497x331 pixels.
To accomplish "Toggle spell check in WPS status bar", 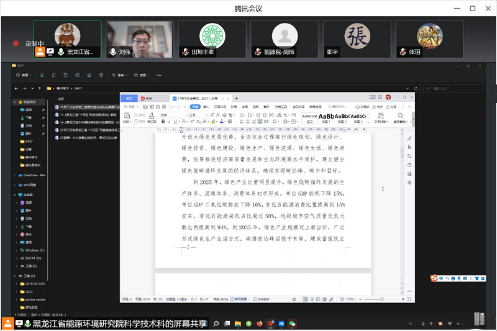I will point(240,299).
